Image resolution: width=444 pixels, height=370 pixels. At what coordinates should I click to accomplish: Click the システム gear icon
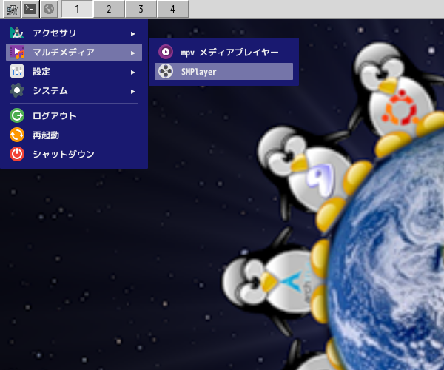(x=17, y=90)
